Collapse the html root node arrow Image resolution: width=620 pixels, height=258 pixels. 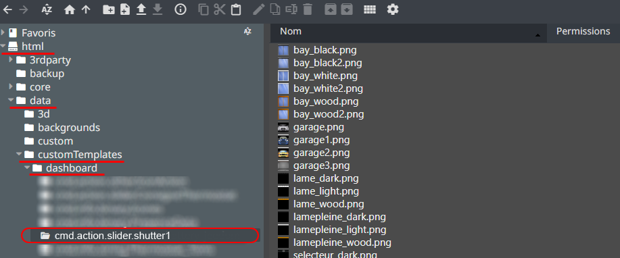point(3,46)
